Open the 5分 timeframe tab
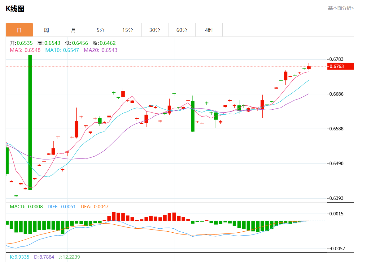Screen dimensions: 367x262 [101, 30]
